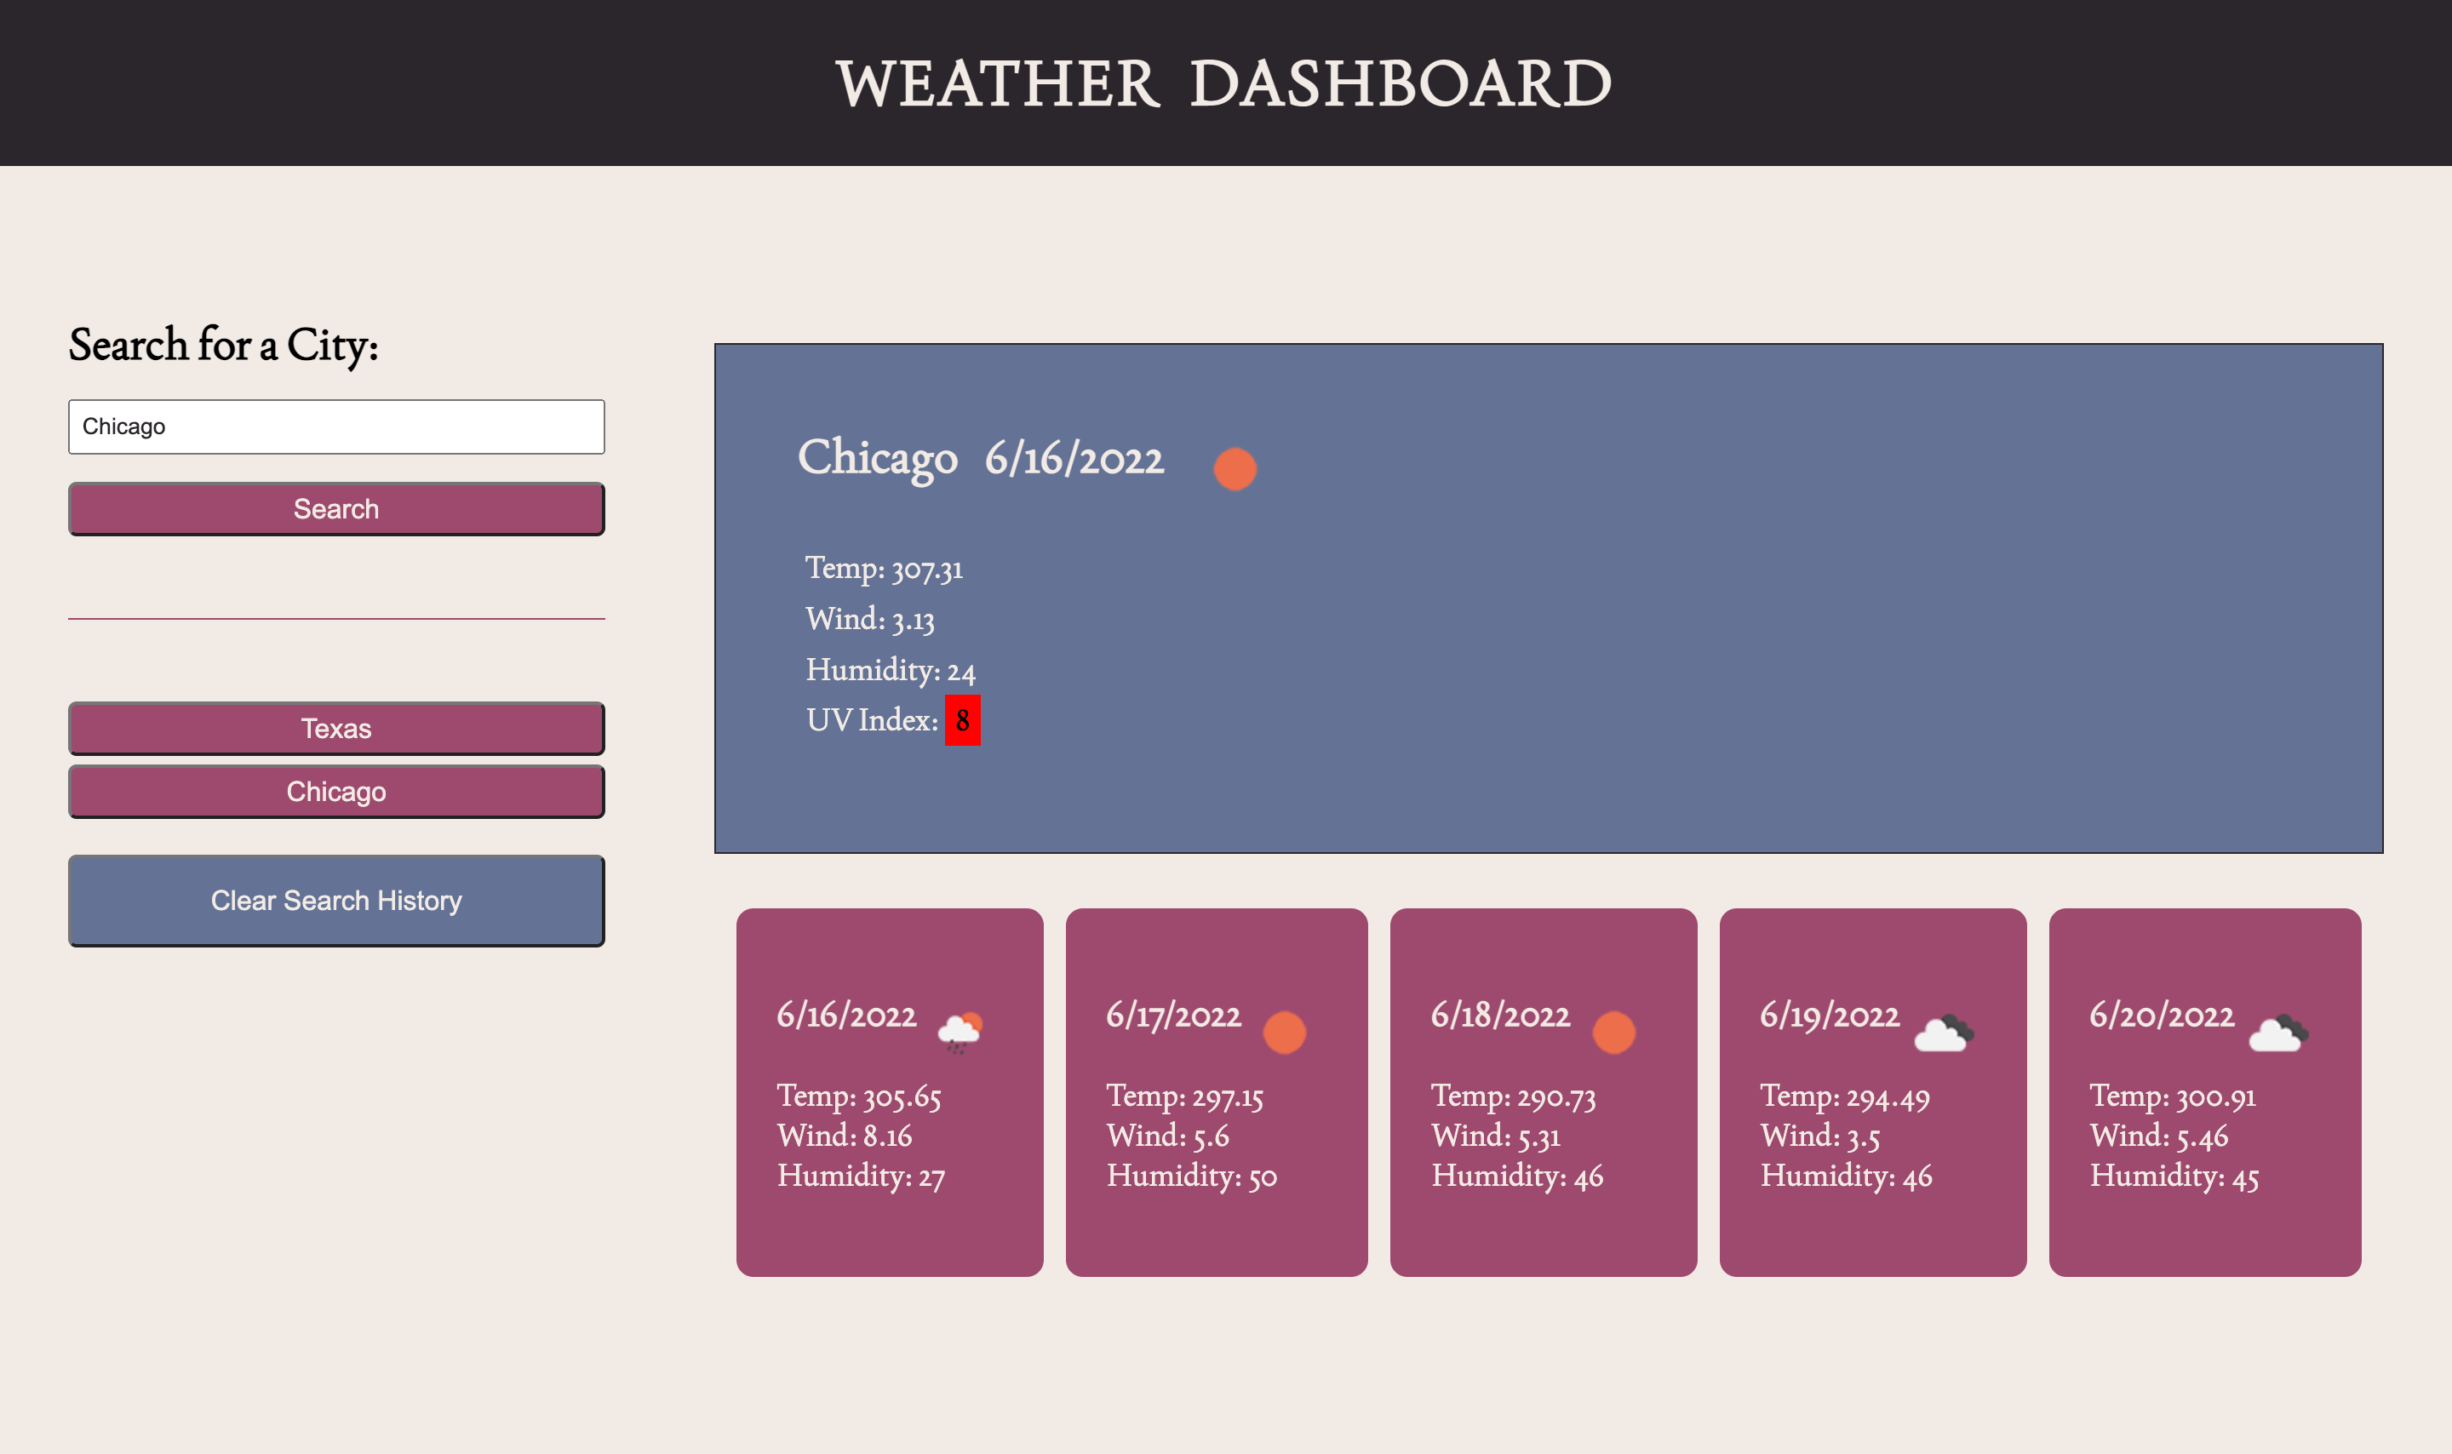Click the UV Index value badge showing 8
2452x1454 pixels.
click(962, 720)
